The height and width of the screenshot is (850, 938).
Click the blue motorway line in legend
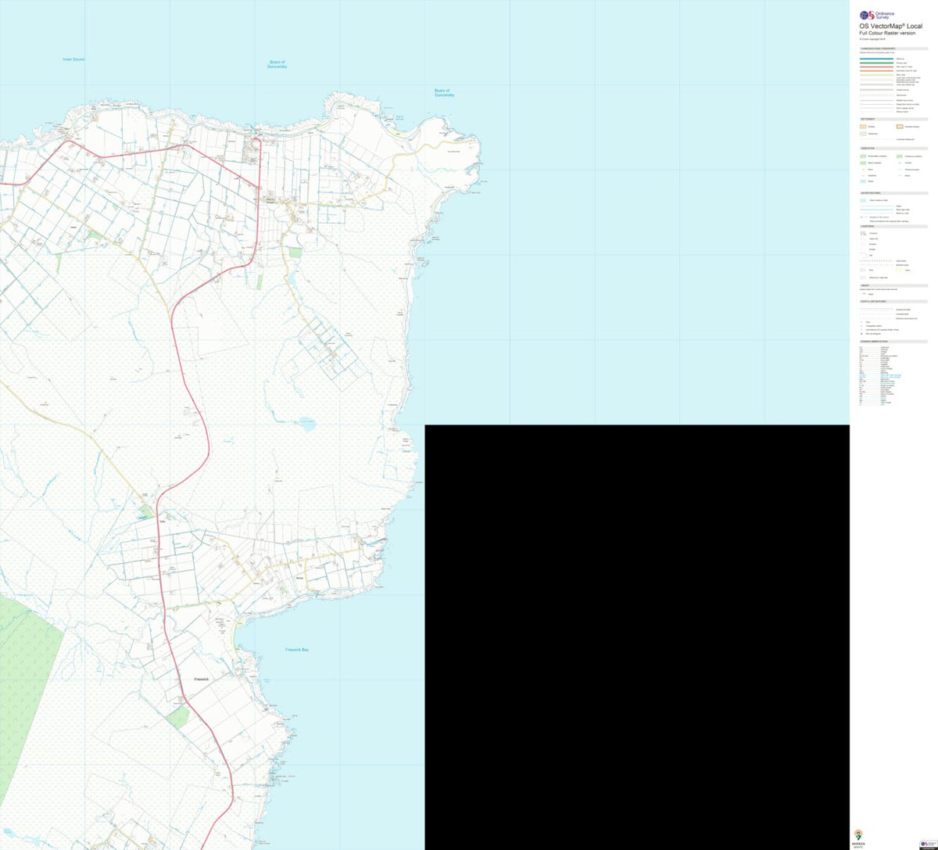coord(876,59)
